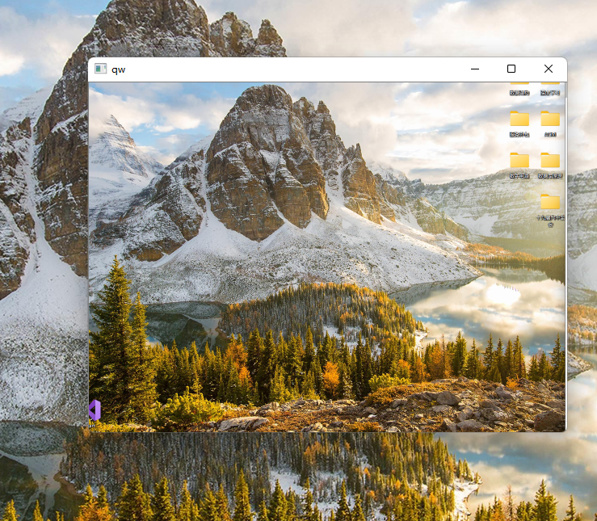This screenshot has width=597, height=521.
Task: Minimize the qw window
Action: pyautogui.click(x=475, y=69)
